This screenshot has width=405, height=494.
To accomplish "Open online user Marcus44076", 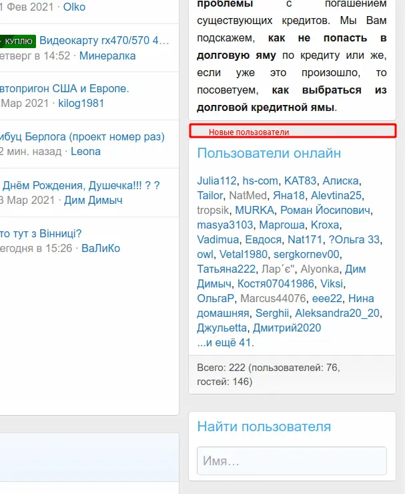I will coord(274,298).
